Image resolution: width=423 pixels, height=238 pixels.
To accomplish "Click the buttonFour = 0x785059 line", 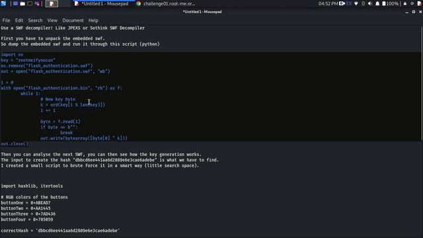I will click(26, 219).
